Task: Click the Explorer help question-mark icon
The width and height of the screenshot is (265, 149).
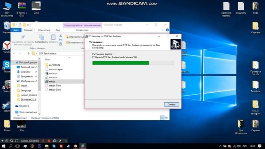Action: pyautogui.click(x=167, y=30)
